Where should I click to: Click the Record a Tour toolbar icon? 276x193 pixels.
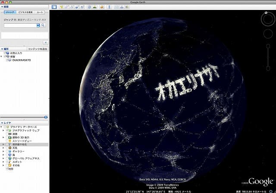coord(82,7)
